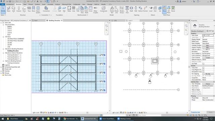Toggle the Crop View checkbox
The height and width of the screenshot is (121, 215).
click(x=203, y=68)
